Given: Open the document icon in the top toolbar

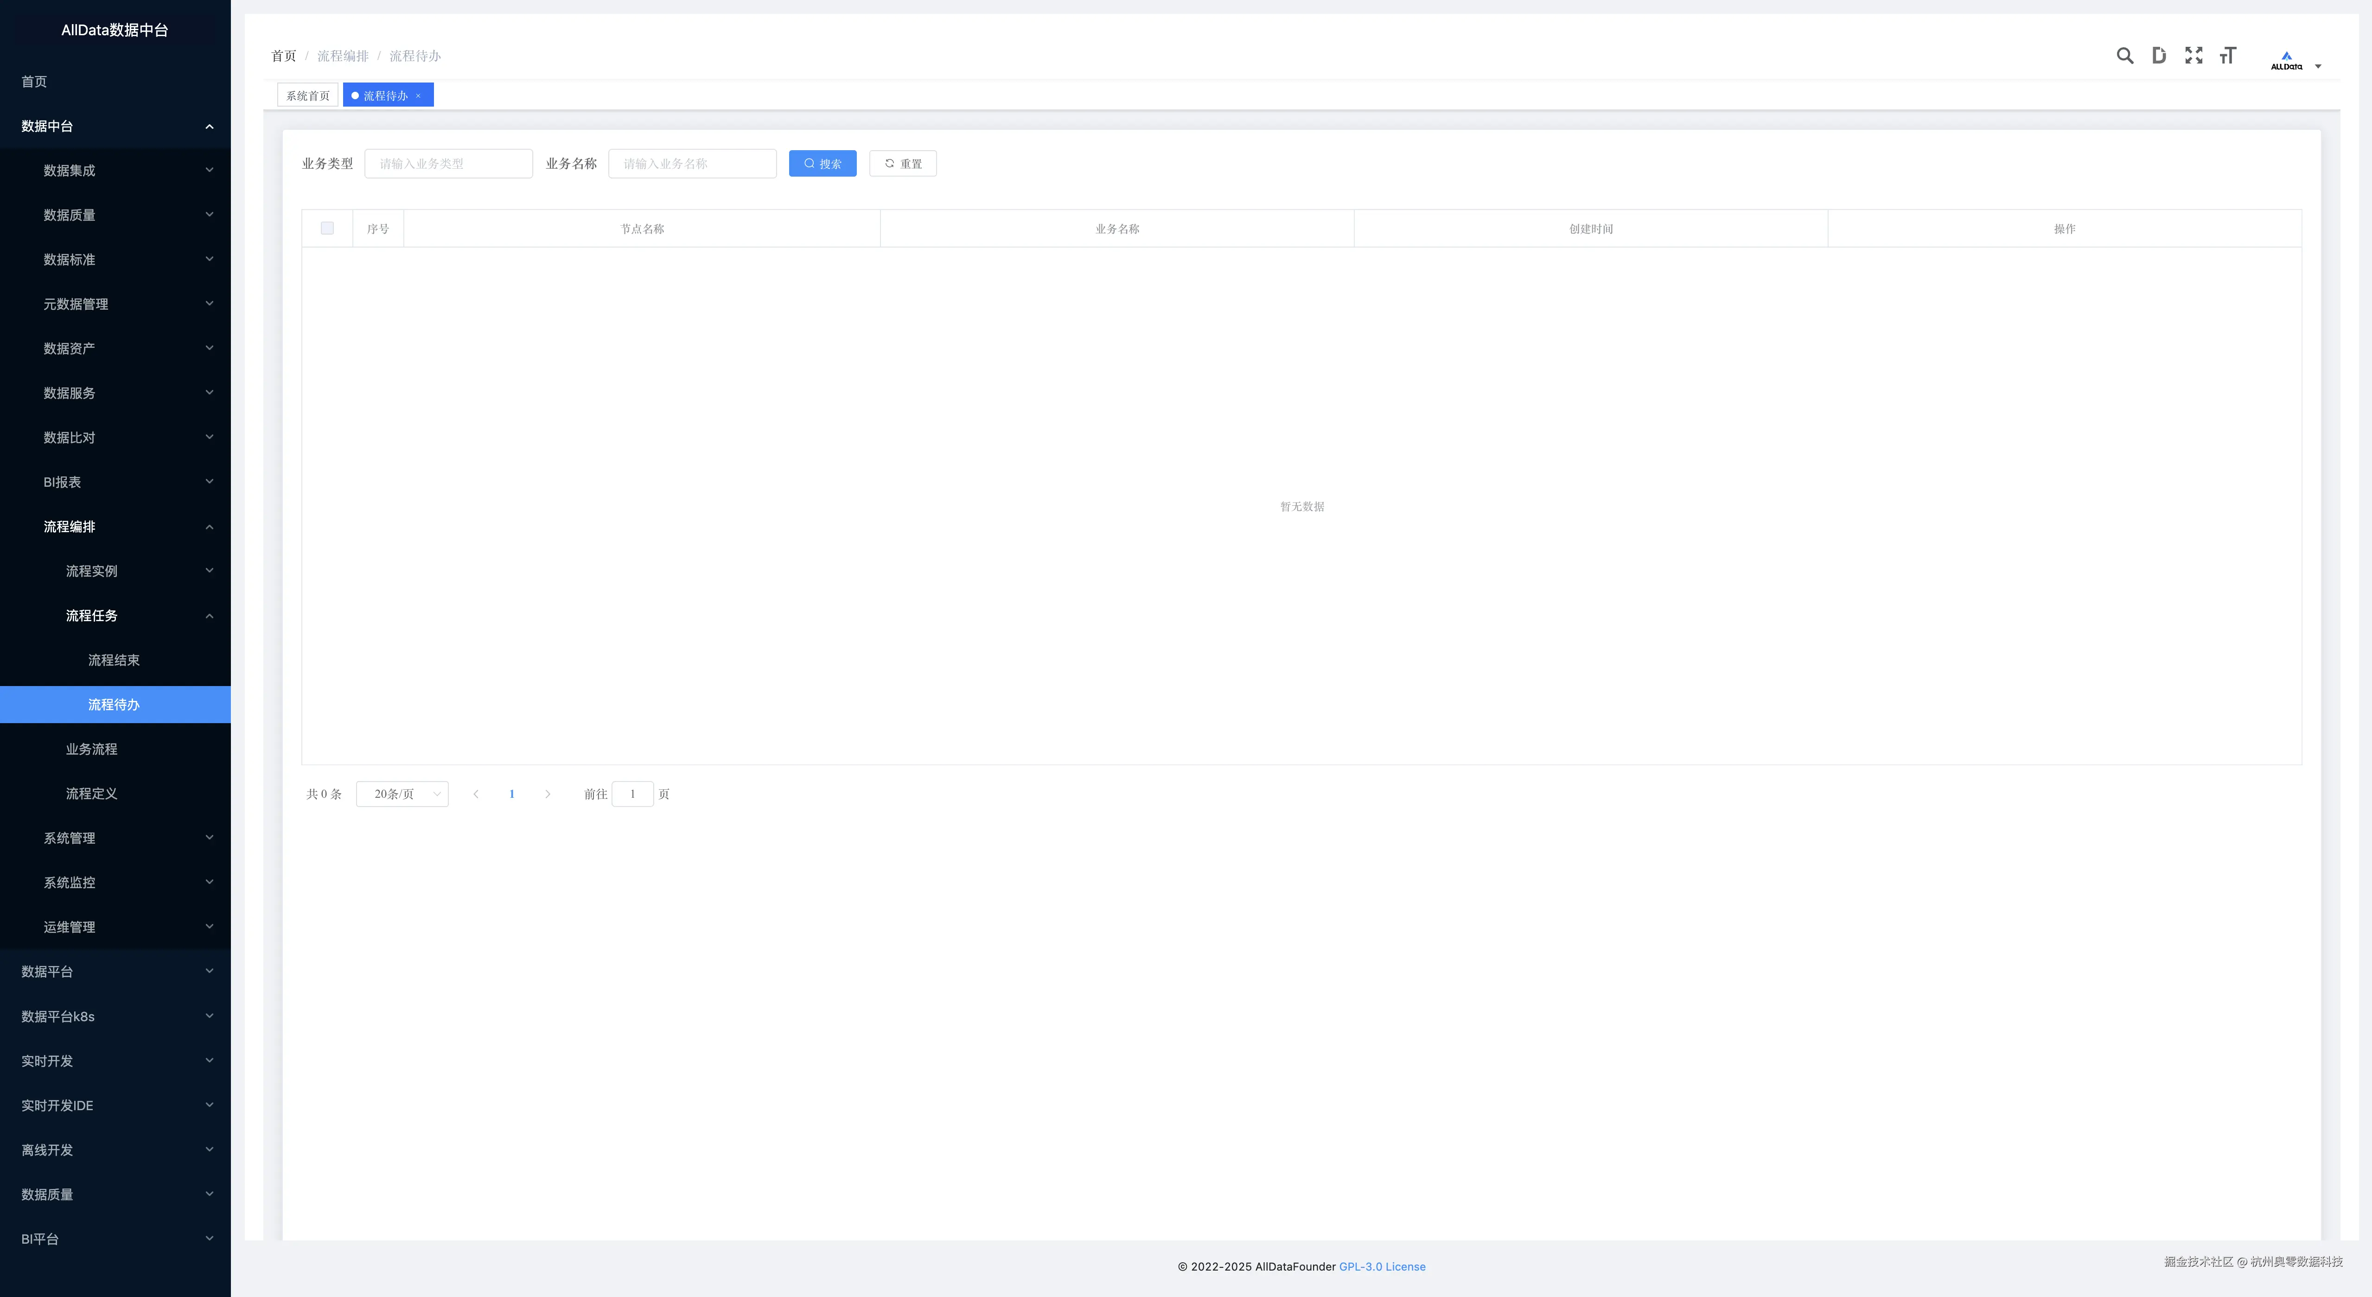Looking at the screenshot, I should [x=2158, y=55].
